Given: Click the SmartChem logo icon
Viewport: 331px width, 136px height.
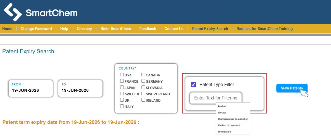Looking at the screenshot, I should point(13,12).
